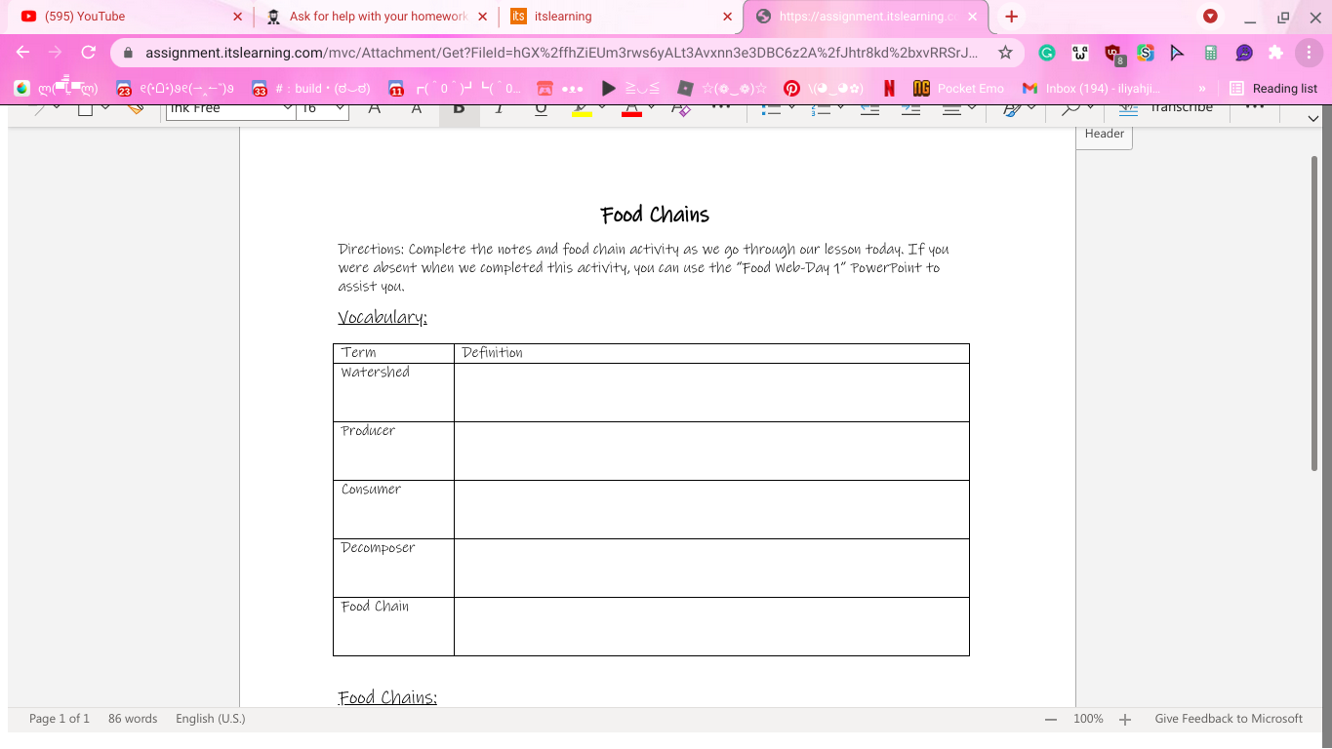
Task: Open the Grammarly extension icon
Action: [1046, 53]
